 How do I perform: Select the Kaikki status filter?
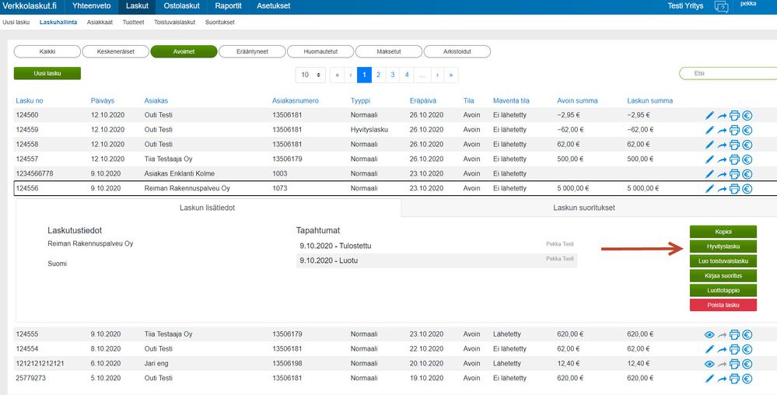coord(47,52)
